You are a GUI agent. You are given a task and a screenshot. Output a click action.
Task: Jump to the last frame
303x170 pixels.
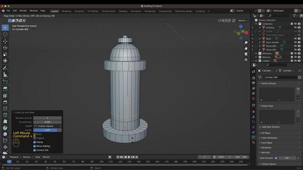point(137,157)
